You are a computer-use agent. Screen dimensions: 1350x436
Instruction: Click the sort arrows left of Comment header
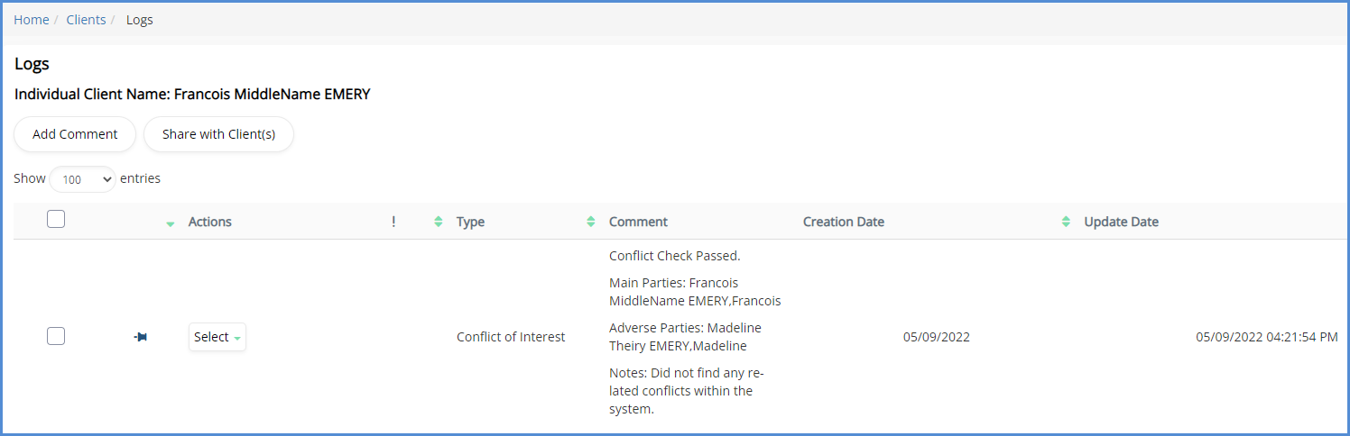tap(591, 222)
